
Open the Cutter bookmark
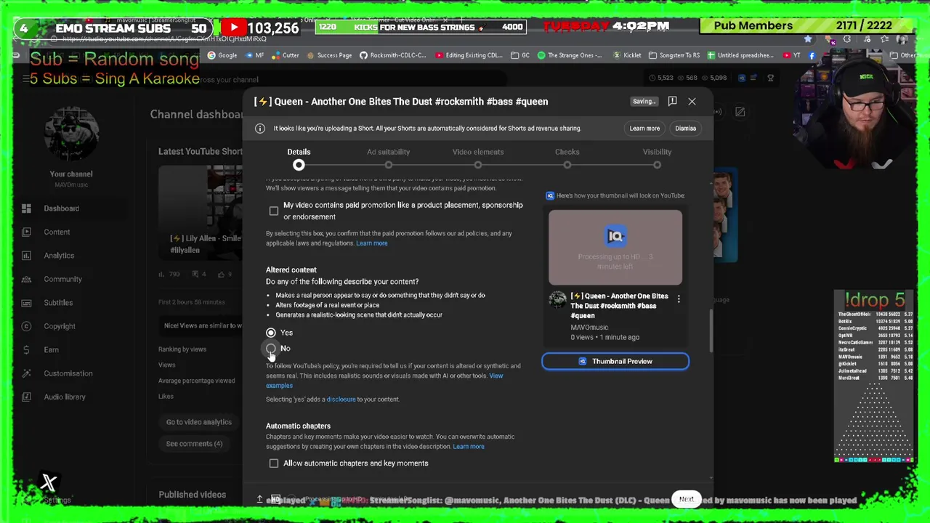(285, 55)
